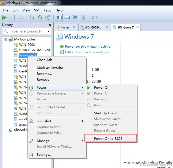Expand the Power submenu arrow

(83, 88)
